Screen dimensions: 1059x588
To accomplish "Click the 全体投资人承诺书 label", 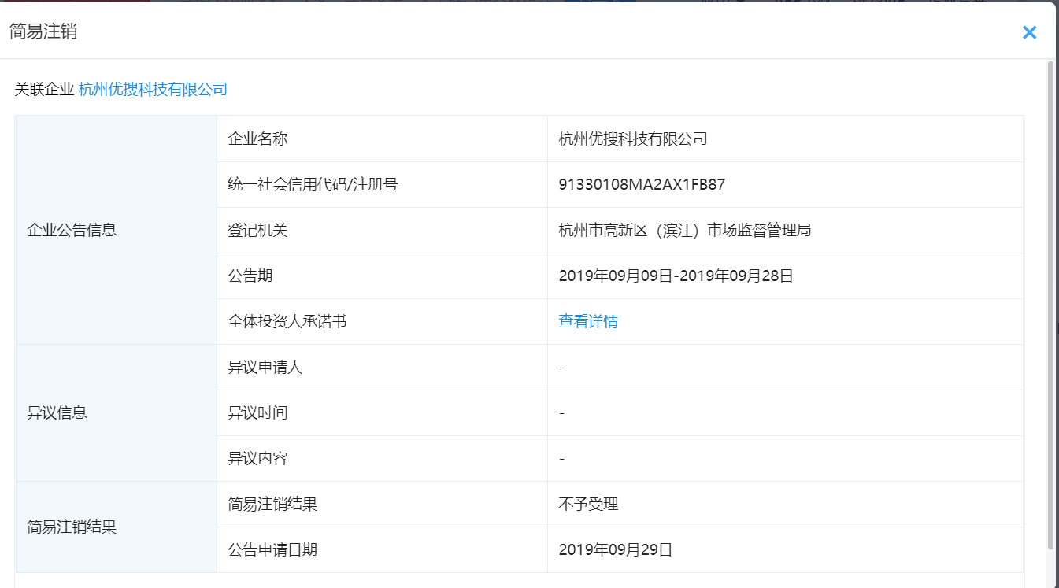I will (287, 322).
